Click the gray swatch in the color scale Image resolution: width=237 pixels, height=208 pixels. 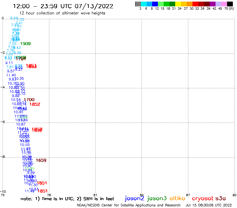point(138,4)
